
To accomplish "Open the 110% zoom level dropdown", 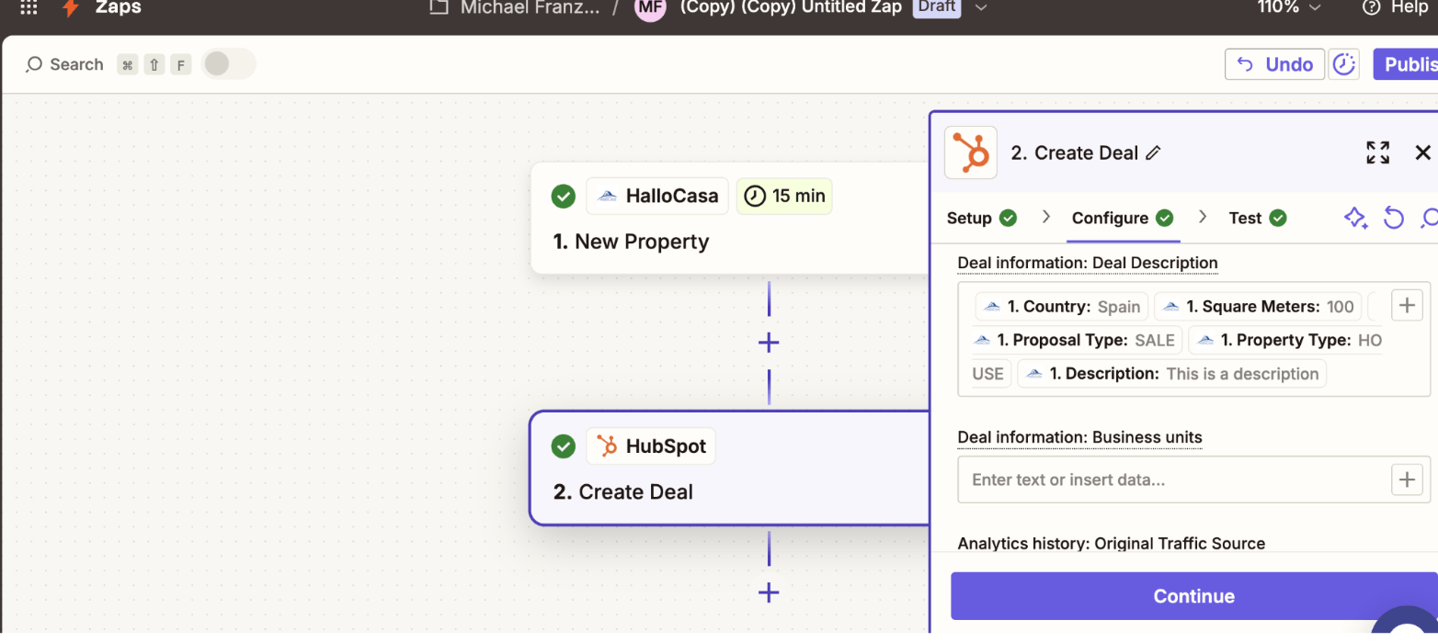I will click(1289, 7).
